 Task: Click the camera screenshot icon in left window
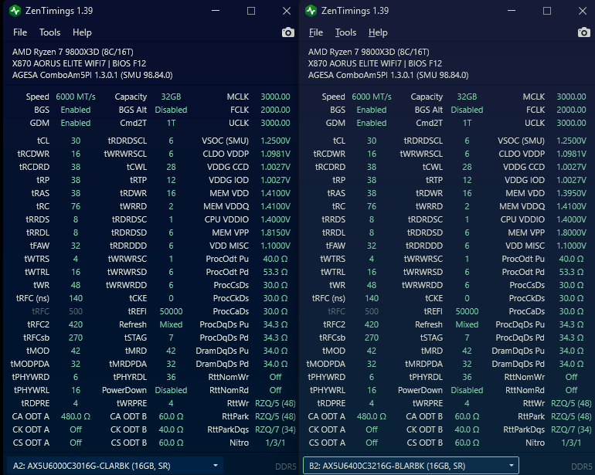(288, 32)
